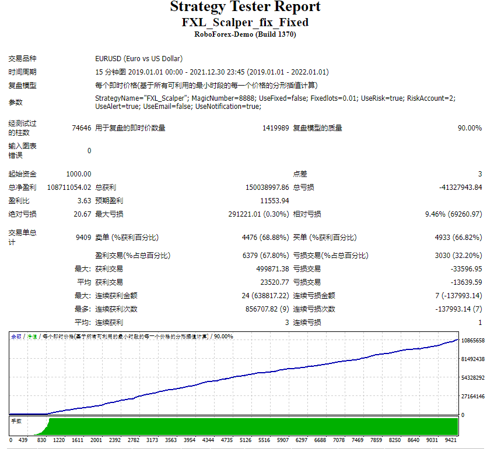
Task: Click the max consecutive profit 856707.82 (9)
Action: (x=267, y=309)
